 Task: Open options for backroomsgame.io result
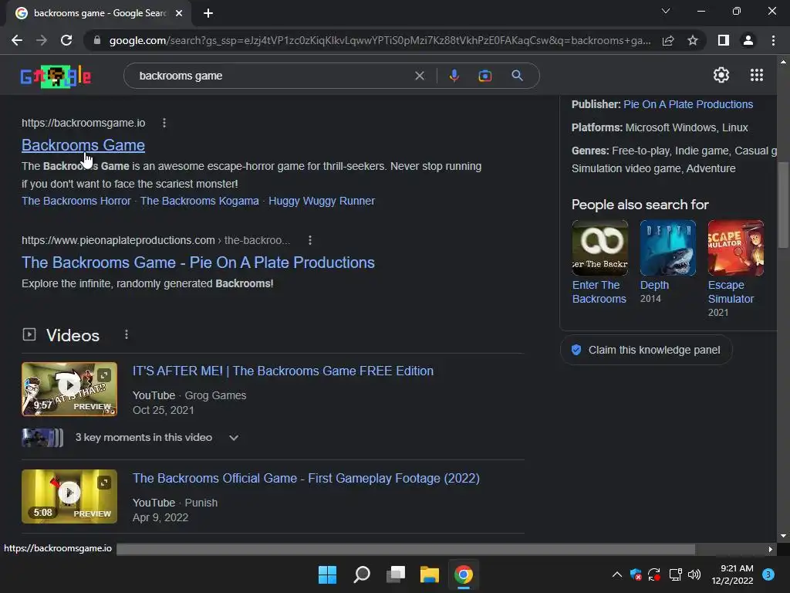coord(164,123)
